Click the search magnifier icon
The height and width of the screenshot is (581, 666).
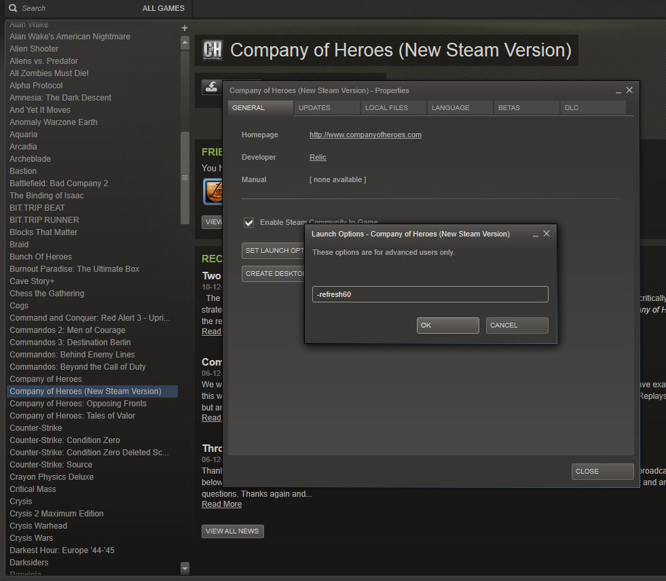point(13,8)
